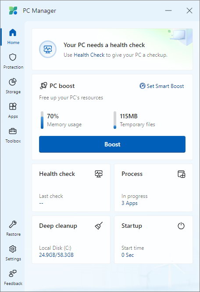Click the Protection label in sidebar
Image resolution: width=200 pixels, height=292 pixels.
(13, 67)
